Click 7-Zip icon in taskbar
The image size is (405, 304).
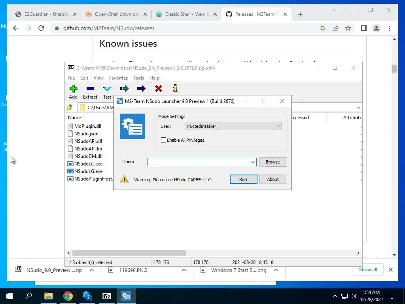pos(107,296)
